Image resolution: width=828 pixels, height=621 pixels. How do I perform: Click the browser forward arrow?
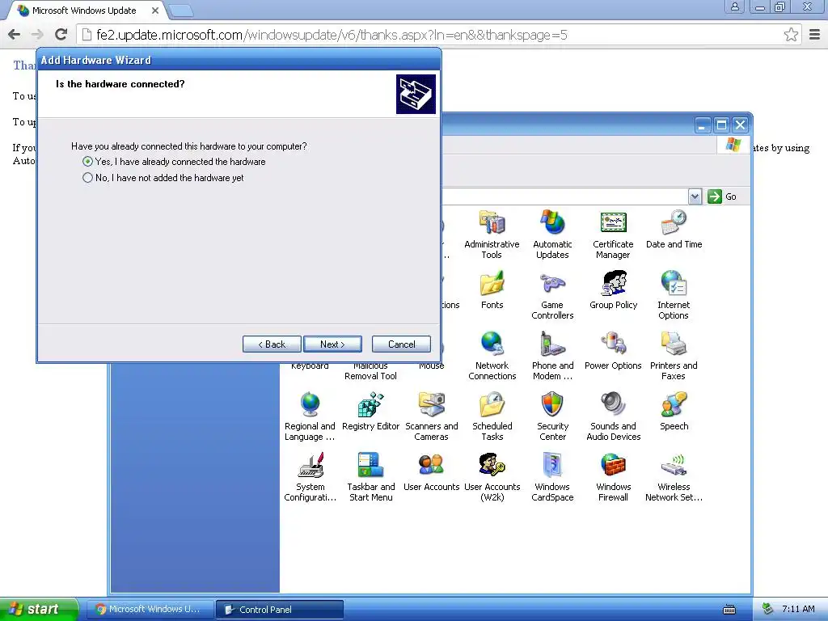pos(37,35)
